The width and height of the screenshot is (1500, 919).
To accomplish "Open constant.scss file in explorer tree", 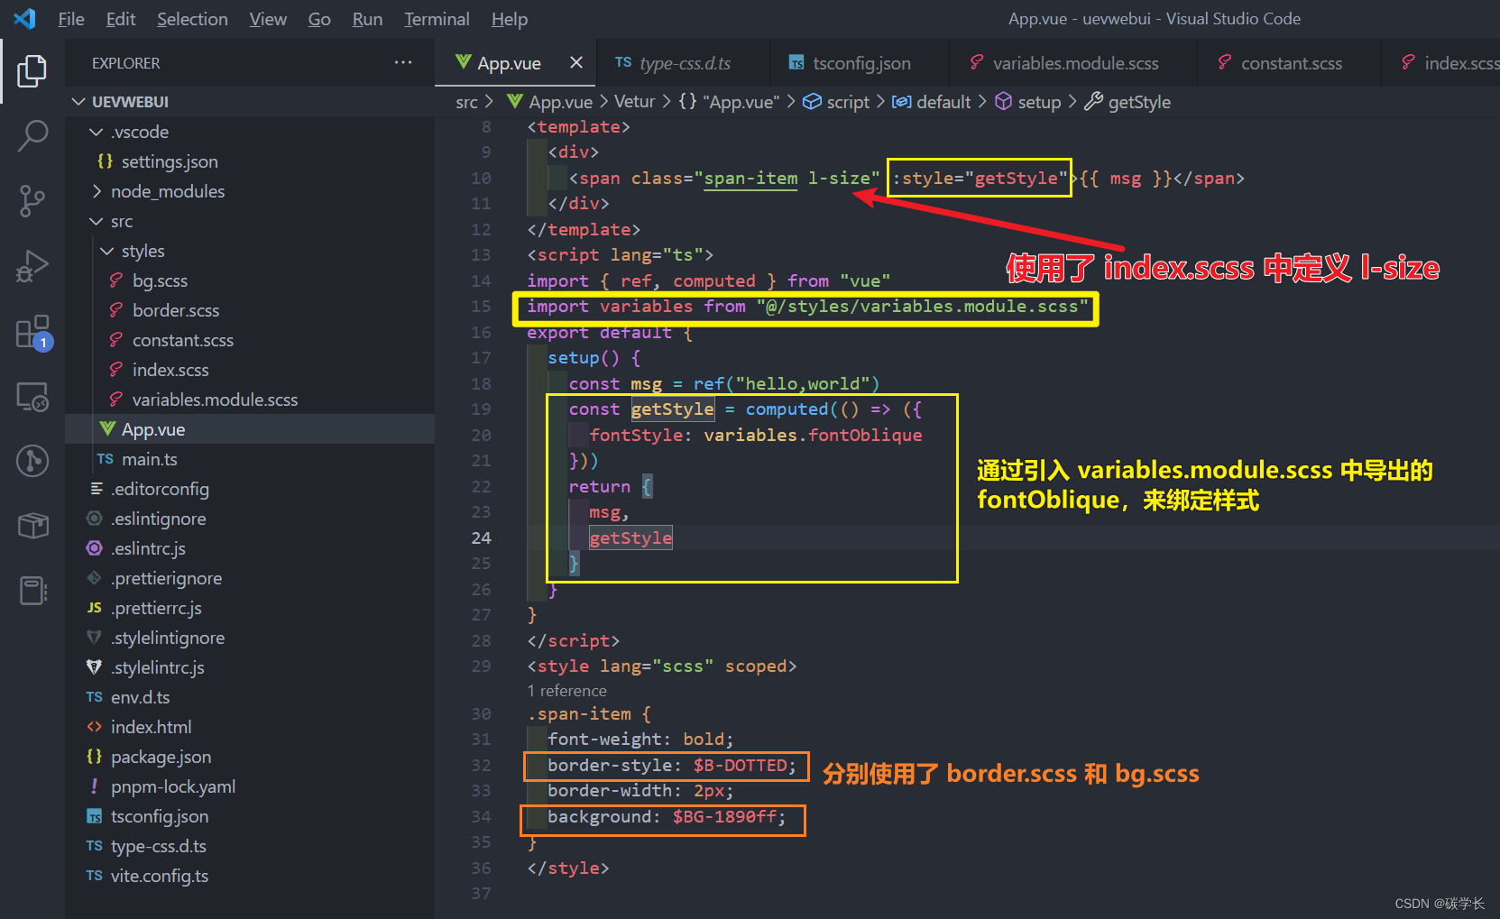I will [x=250, y=340].
